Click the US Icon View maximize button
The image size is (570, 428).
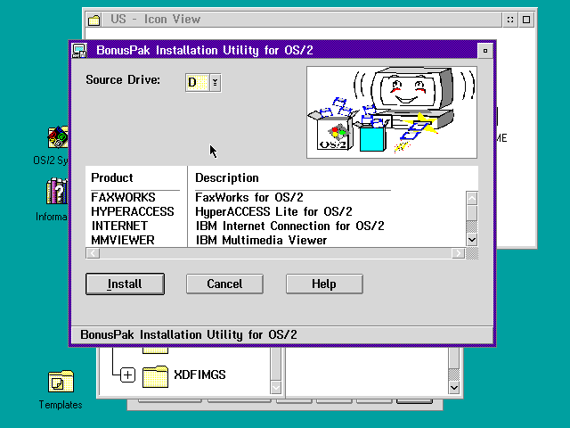526,20
